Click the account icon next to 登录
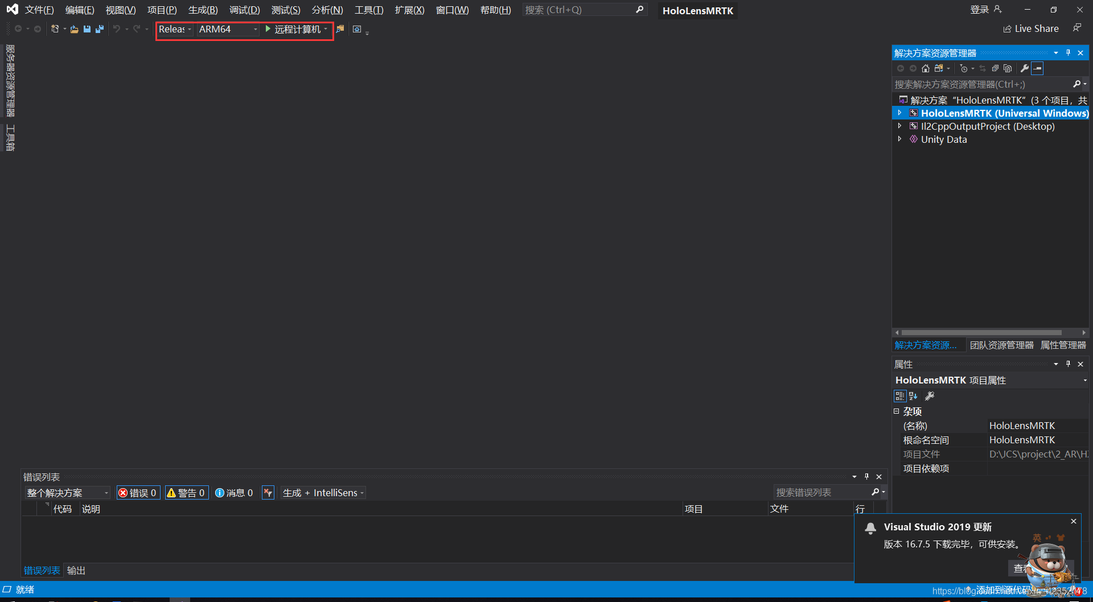This screenshot has height=602, width=1093. (997, 9)
